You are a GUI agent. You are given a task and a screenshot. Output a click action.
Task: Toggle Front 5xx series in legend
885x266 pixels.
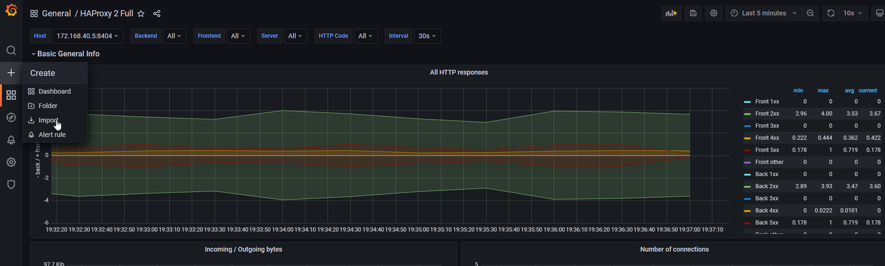point(767,150)
